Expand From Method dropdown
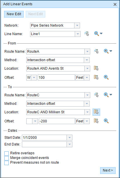This screenshot has width=120, height=178. 87,60
